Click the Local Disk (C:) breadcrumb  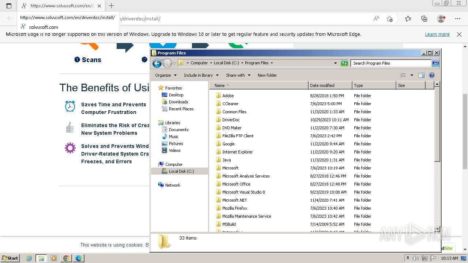226,63
